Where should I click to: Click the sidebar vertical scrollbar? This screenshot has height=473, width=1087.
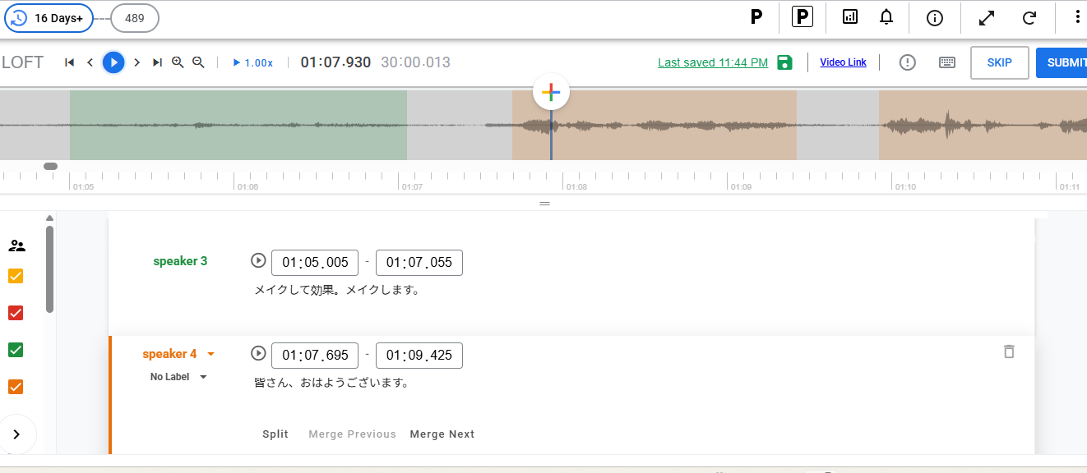point(49,269)
